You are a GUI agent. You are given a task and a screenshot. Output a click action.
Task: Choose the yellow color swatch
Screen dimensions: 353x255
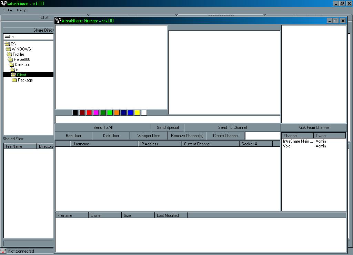pyautogui.click(x=137, y=113)
